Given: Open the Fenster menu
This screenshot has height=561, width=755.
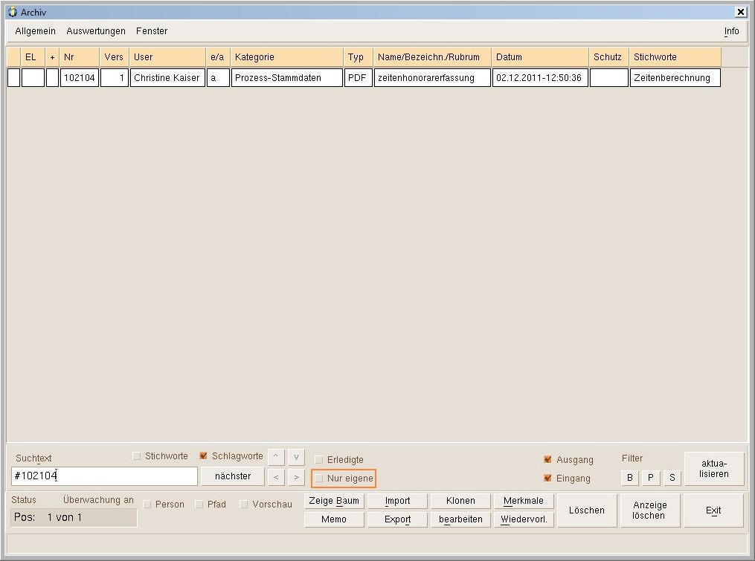Looking at the screenshot, I should coord(152,31).
